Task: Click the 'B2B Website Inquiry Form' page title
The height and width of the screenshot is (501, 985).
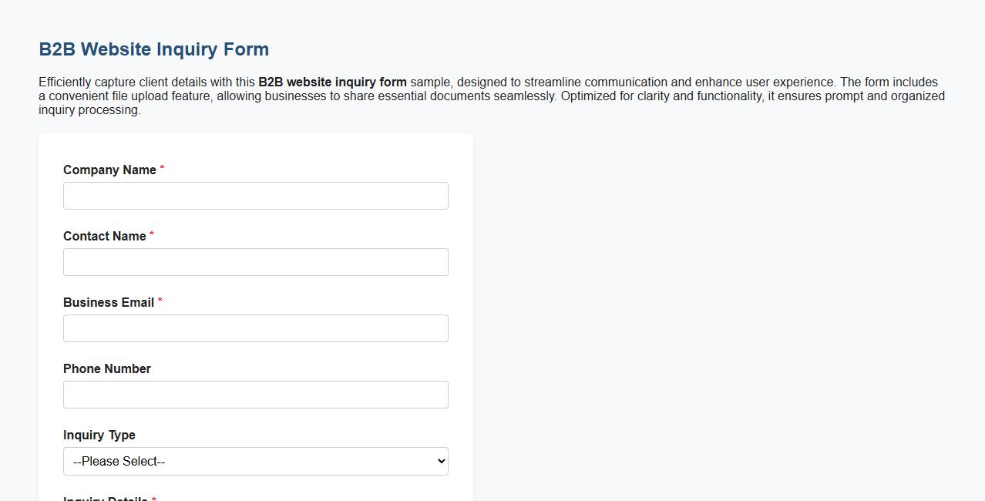Action: point(153,49)
